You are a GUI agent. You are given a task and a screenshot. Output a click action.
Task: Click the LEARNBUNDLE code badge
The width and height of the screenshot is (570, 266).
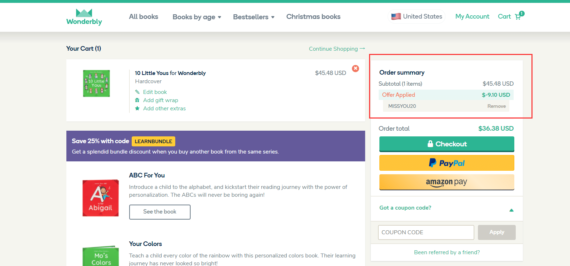click(153, 141)
